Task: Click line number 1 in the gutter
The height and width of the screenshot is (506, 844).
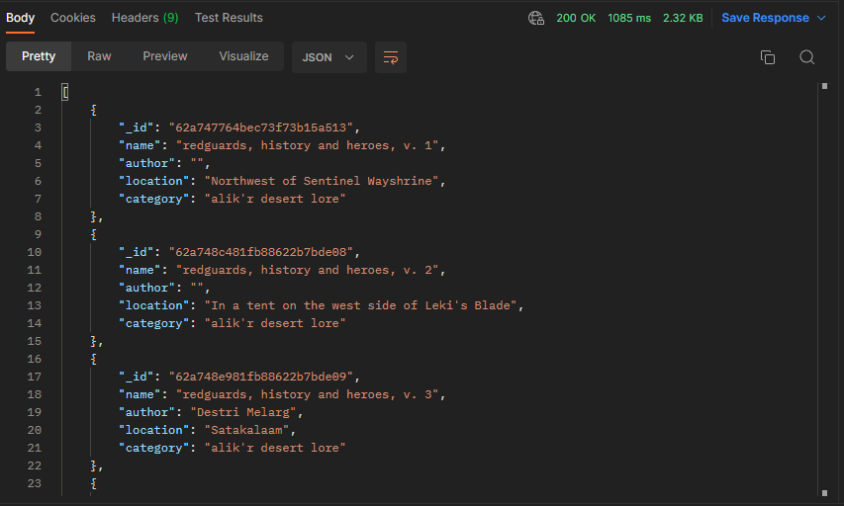Action: coord(38,92)
